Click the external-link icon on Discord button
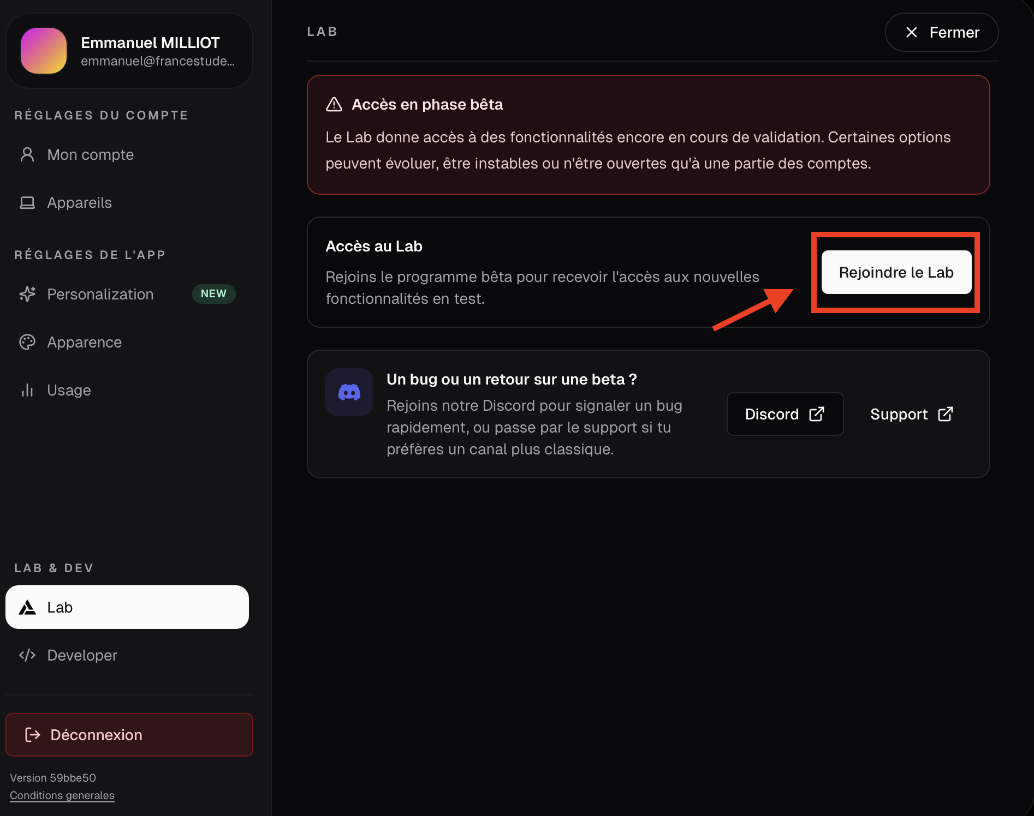The height and width of the screenshot is (816, 1034). pyautogui.click(x=817, y=414)
